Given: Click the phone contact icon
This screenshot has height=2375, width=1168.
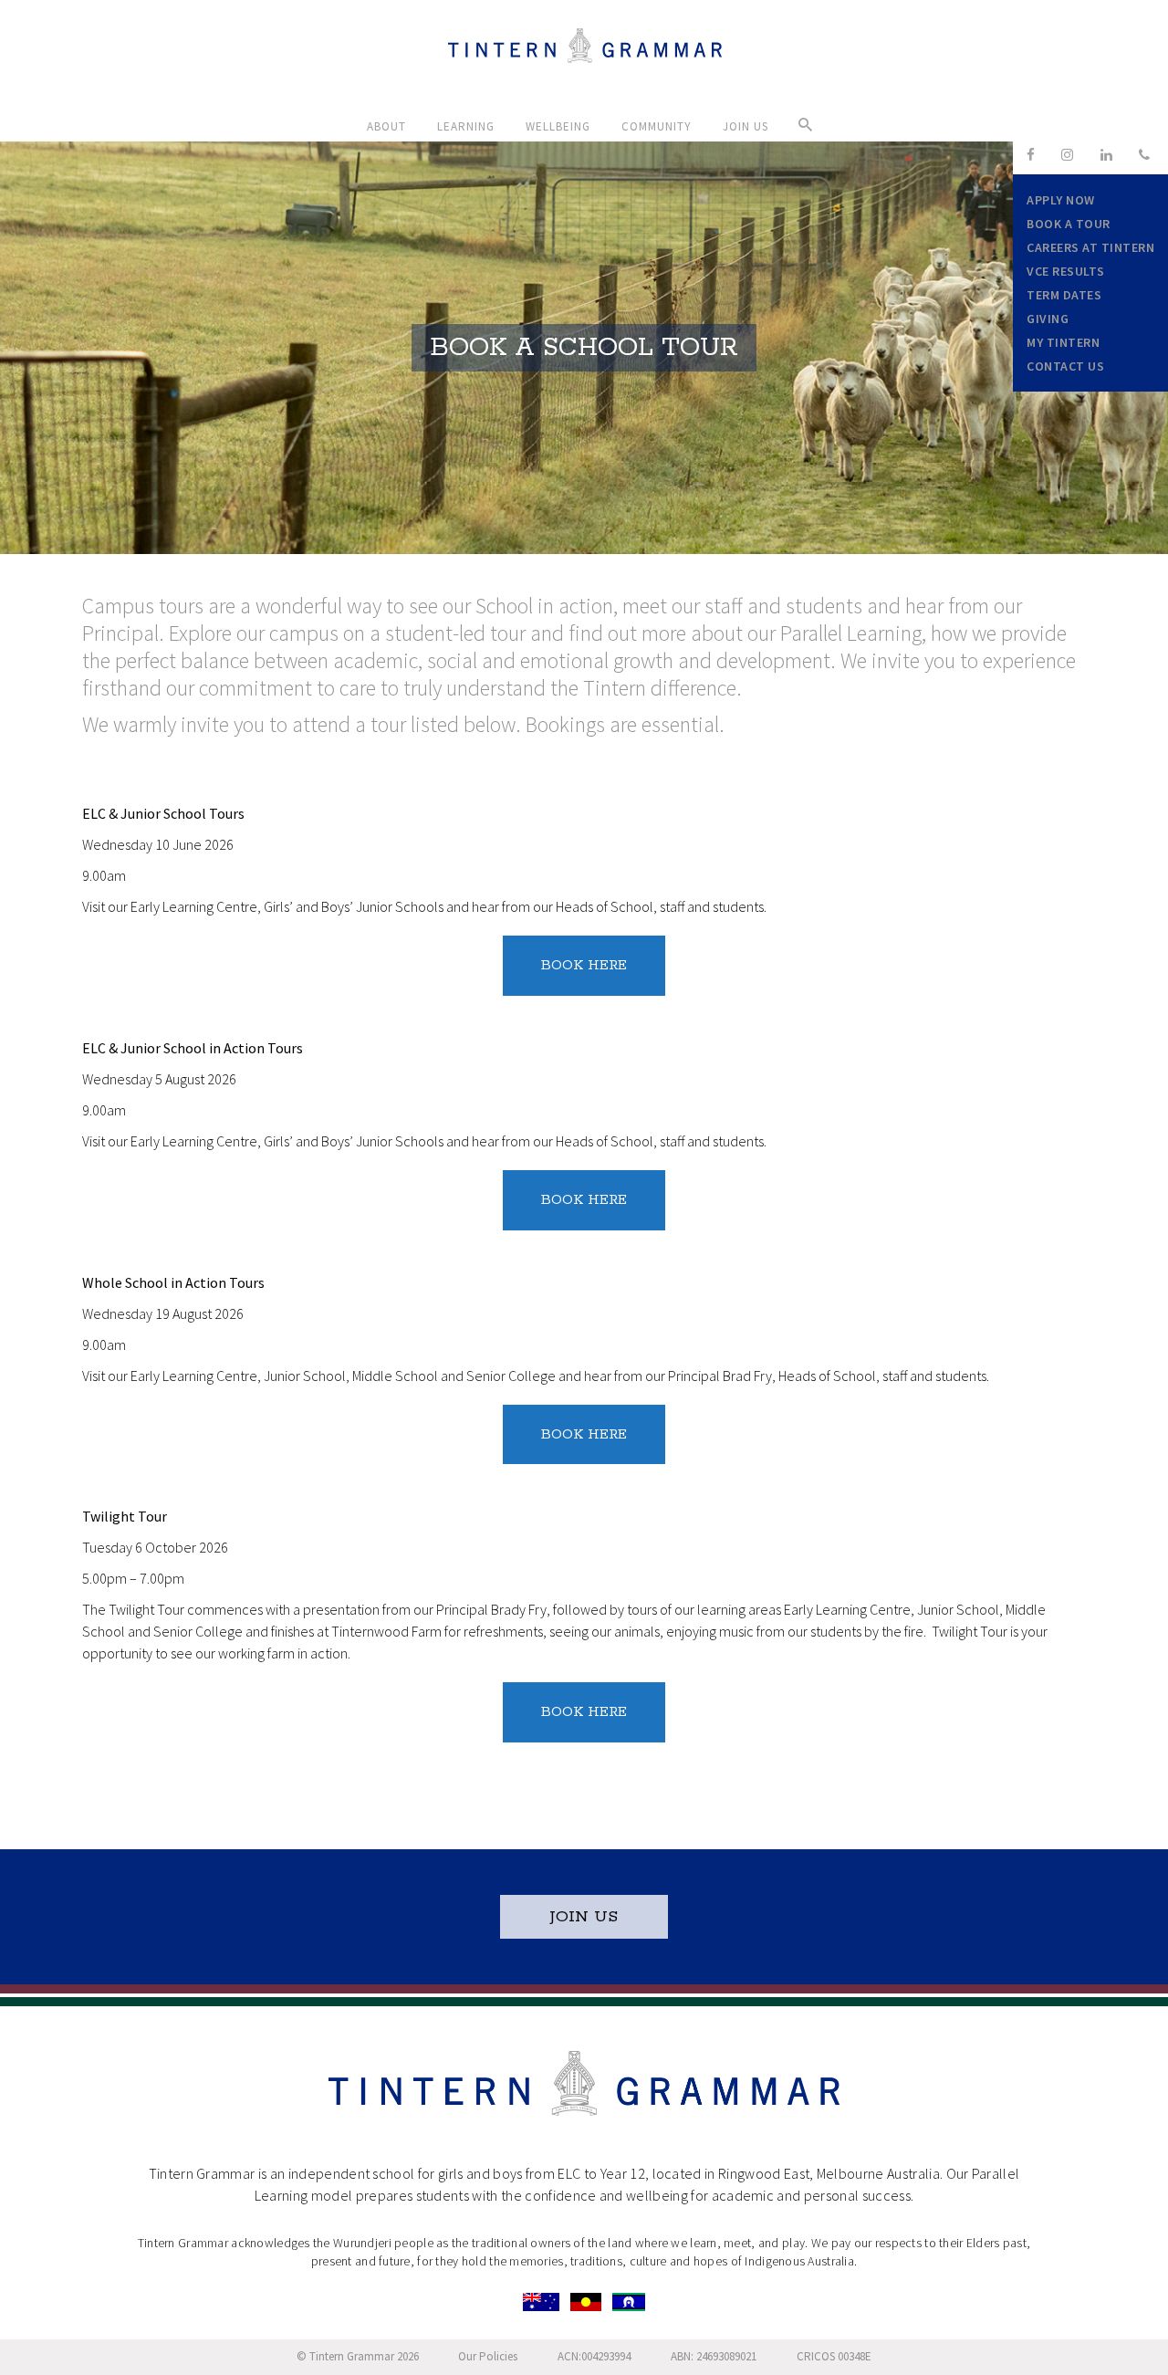Looking at the screenshot, I should coord(1143,155).
